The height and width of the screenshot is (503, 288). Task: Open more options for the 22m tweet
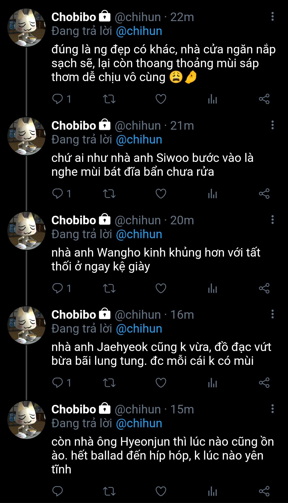(x=273, y=17)
